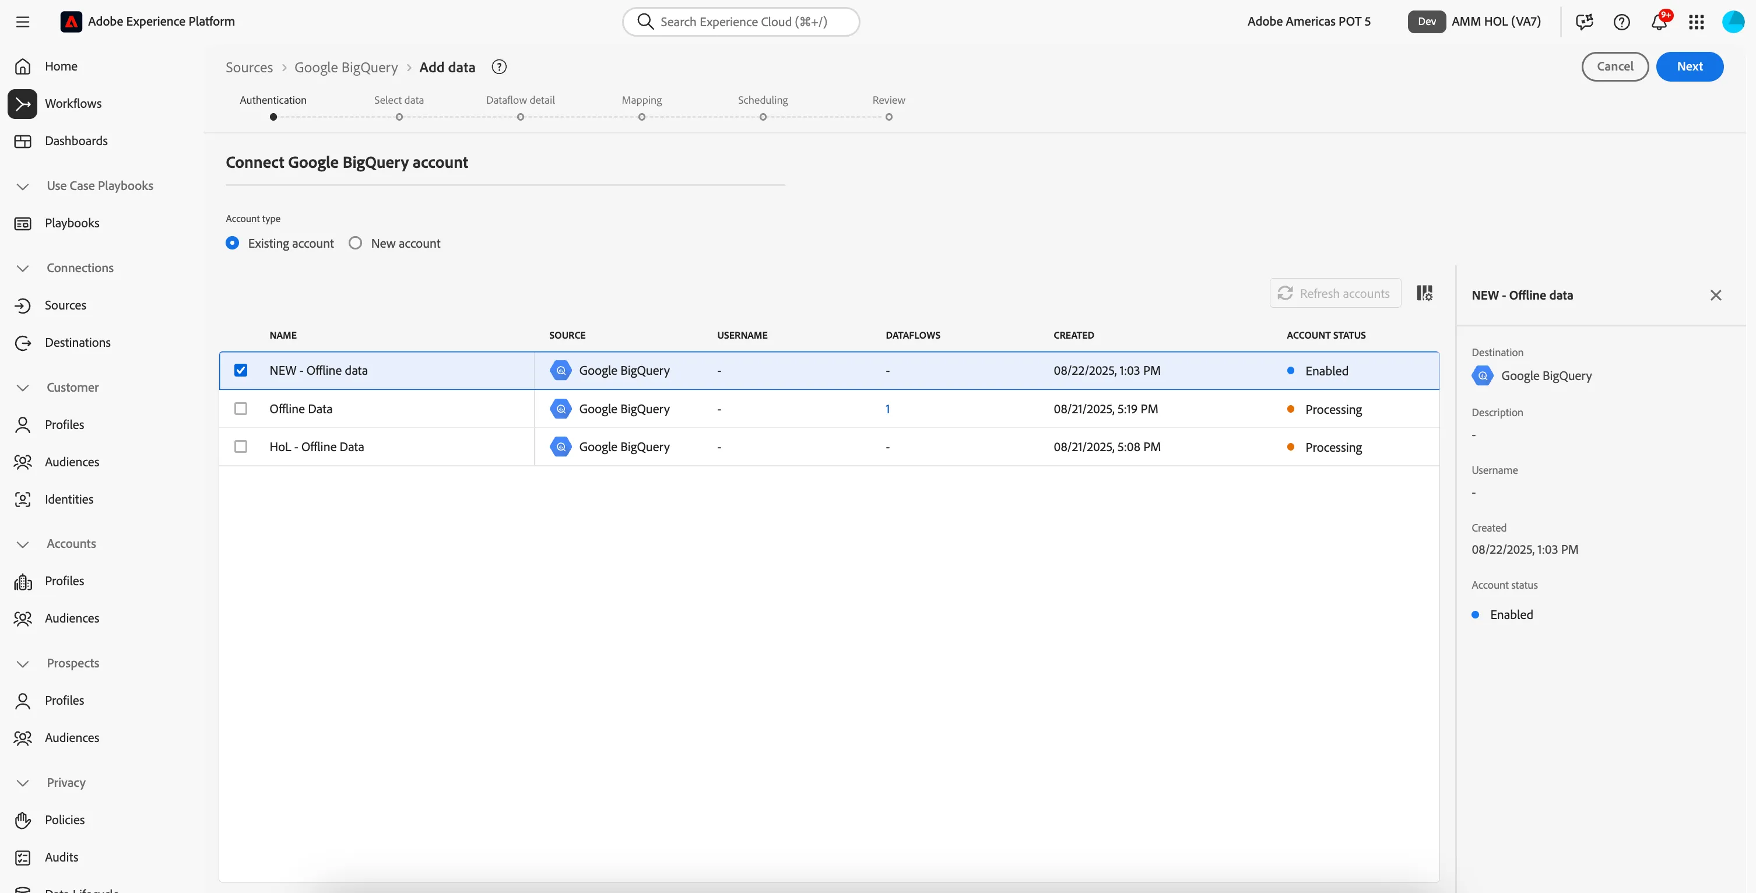Open the help question mark icon in header
The height and width of the screenshot is (893, 1756).
(x=1622, y=22)
